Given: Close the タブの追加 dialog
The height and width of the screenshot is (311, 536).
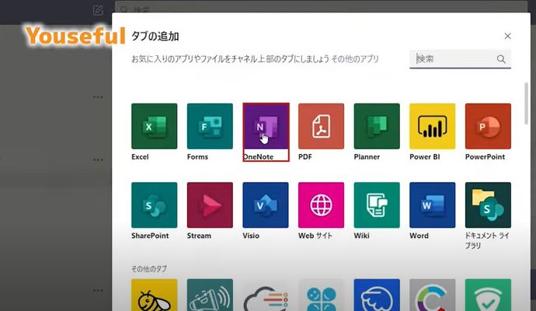Looking at the screenshot, I should (x=507, y=36).
